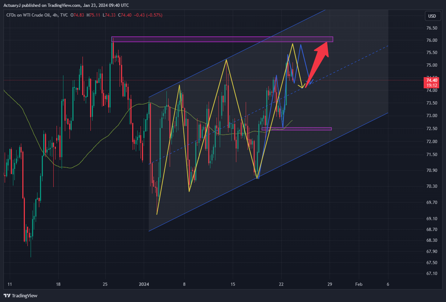The width and height of the screenshot is (446, 302).
Task: Click the date label 6 on time axis
Action: tap(388, 284)
